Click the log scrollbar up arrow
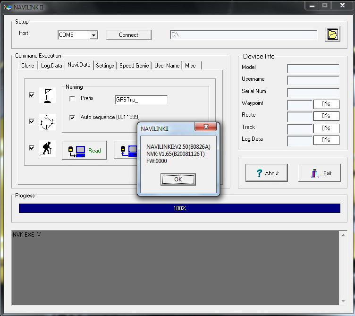This screenshot has width=355, height=316. tap(343, 235)
